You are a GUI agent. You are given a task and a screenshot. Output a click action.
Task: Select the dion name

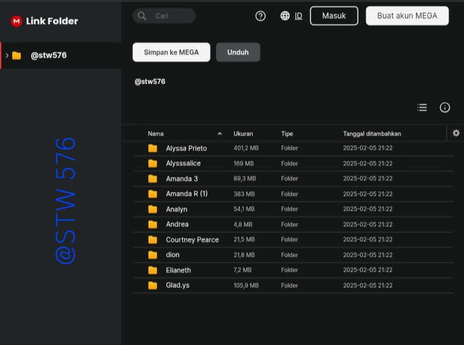(172, 255)
